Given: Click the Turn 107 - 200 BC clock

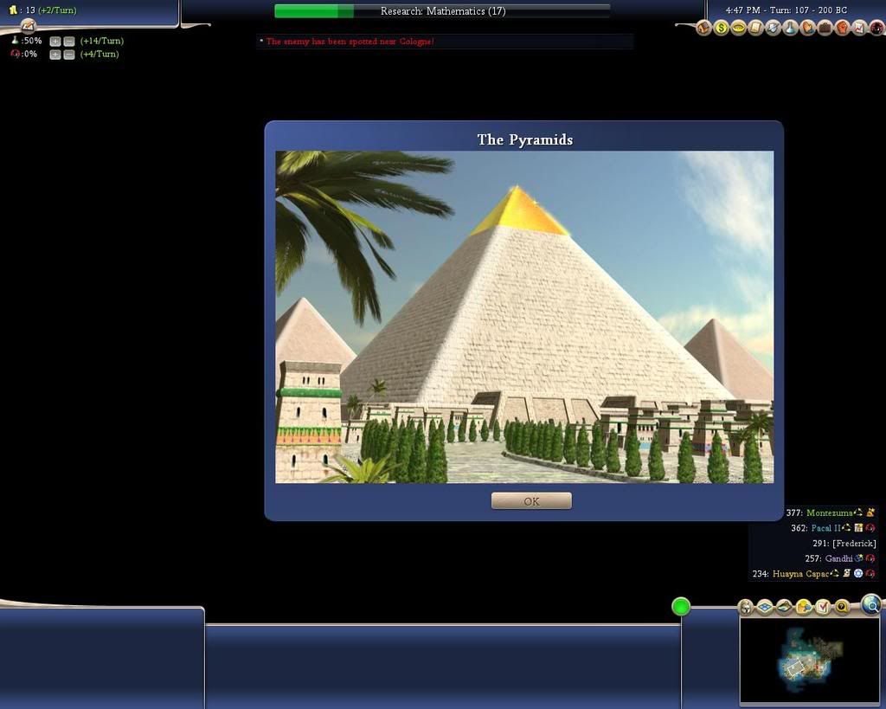Looking at the screenshot, I should [786, 10].
